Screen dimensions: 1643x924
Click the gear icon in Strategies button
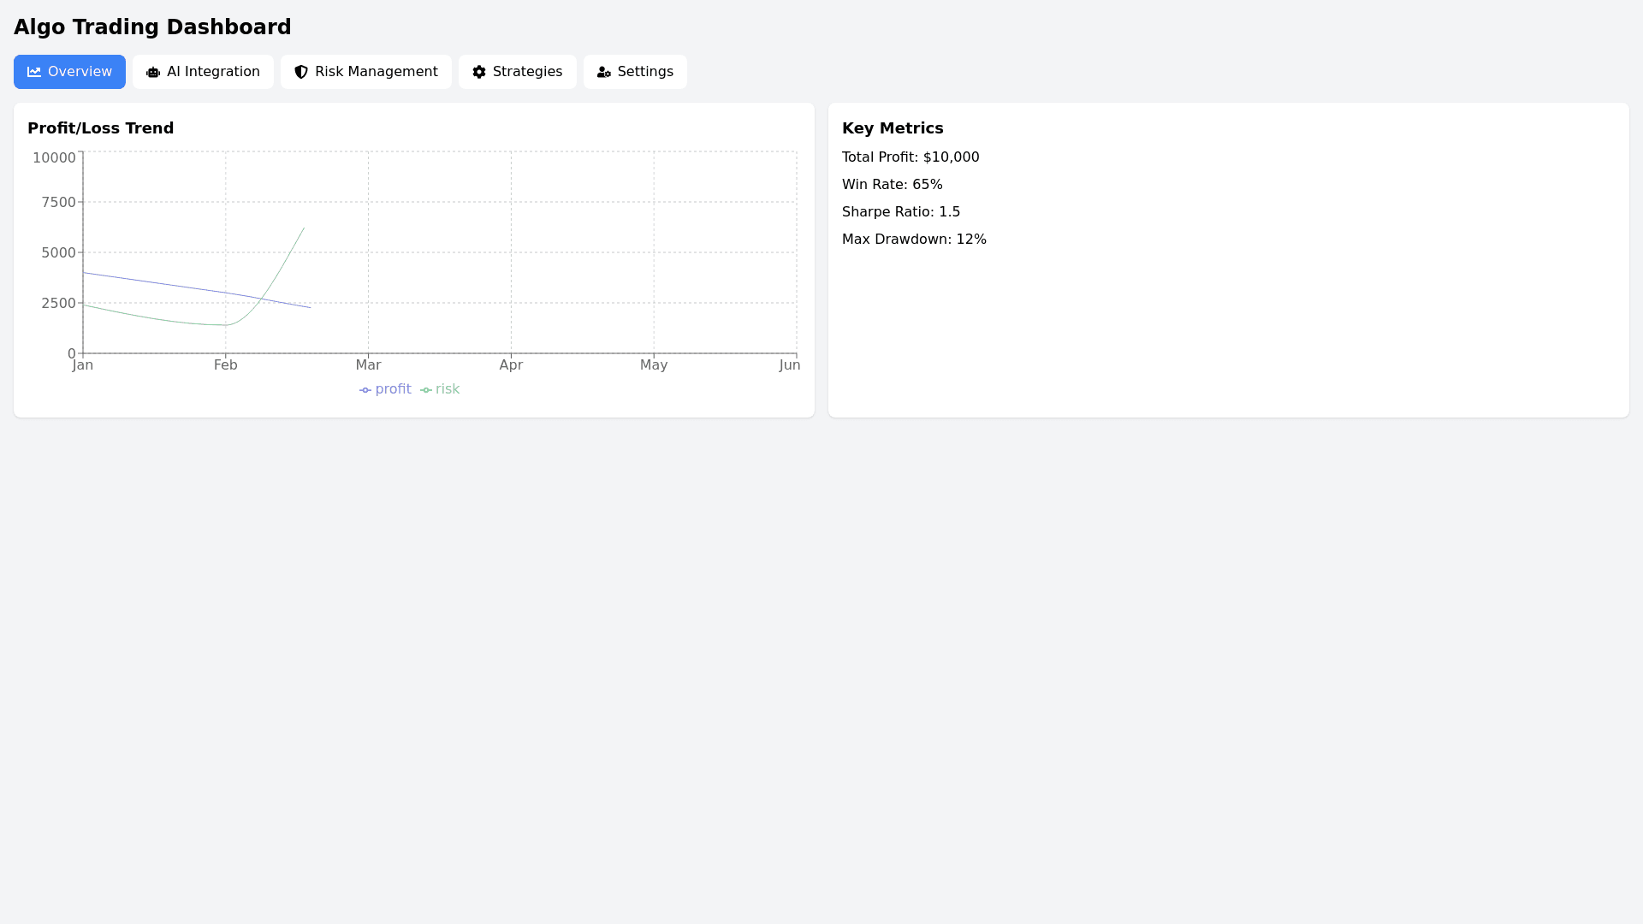(479, 72)
